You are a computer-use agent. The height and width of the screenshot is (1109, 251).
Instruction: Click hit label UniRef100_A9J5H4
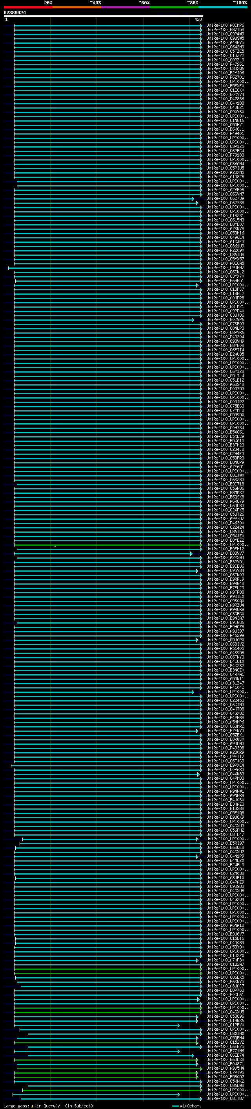[225, 1068]
